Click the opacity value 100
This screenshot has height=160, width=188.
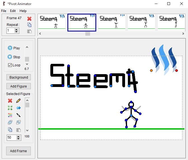tap(27, 136)
